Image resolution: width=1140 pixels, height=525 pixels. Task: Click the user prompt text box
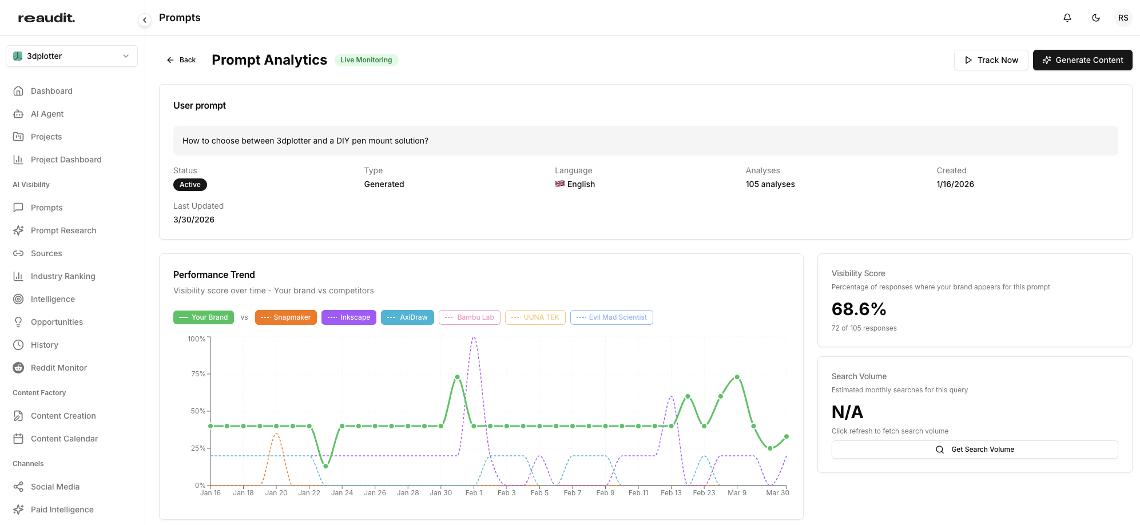click(x=645, y=141)
